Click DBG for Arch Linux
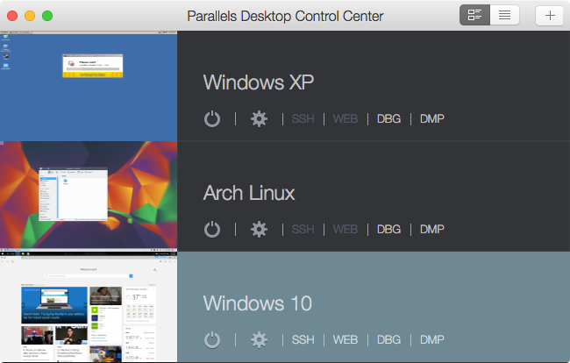 pos(388,229)
